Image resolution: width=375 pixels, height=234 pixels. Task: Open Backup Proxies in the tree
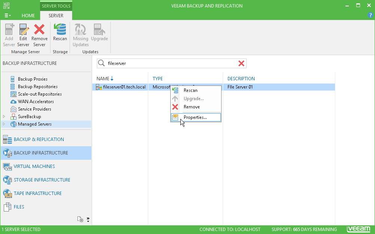pyautogui.click(x=33, y=79)
